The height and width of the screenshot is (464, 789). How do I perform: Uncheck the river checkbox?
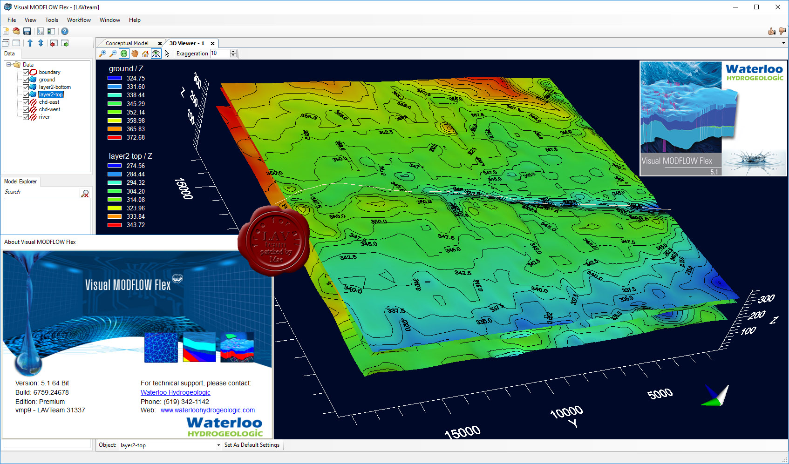point(26,117)
